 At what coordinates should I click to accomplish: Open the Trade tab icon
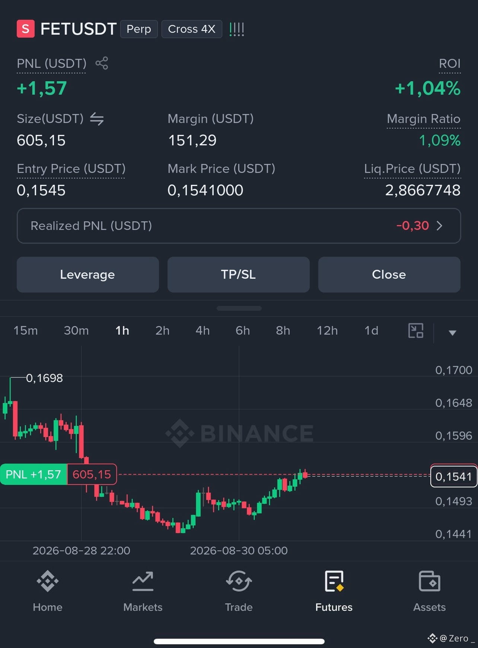point(239,581)
